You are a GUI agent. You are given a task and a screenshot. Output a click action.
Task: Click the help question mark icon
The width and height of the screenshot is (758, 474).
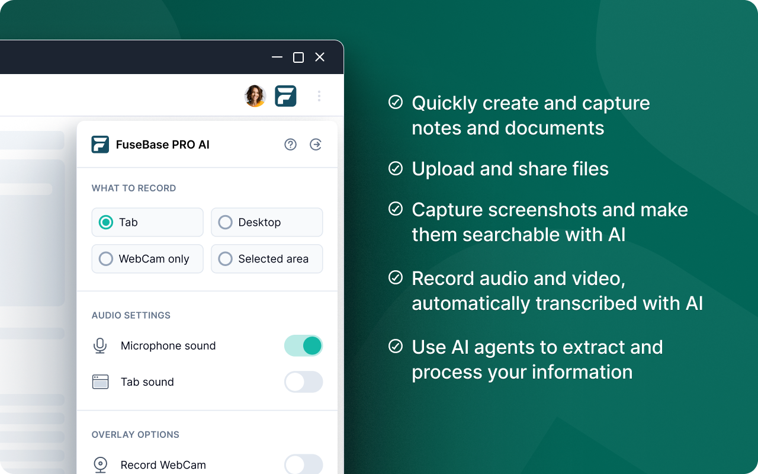coord(290,144)
